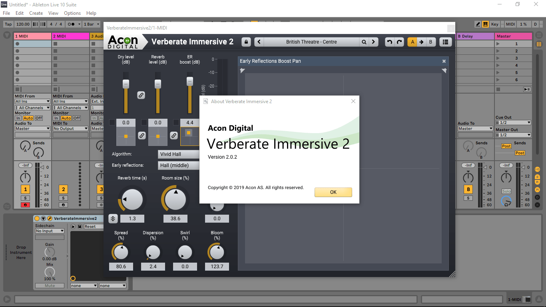The width and height of the screenshot is (546, 307).
Task: Open the Master Out dropdown
Action: click(513, 135)
